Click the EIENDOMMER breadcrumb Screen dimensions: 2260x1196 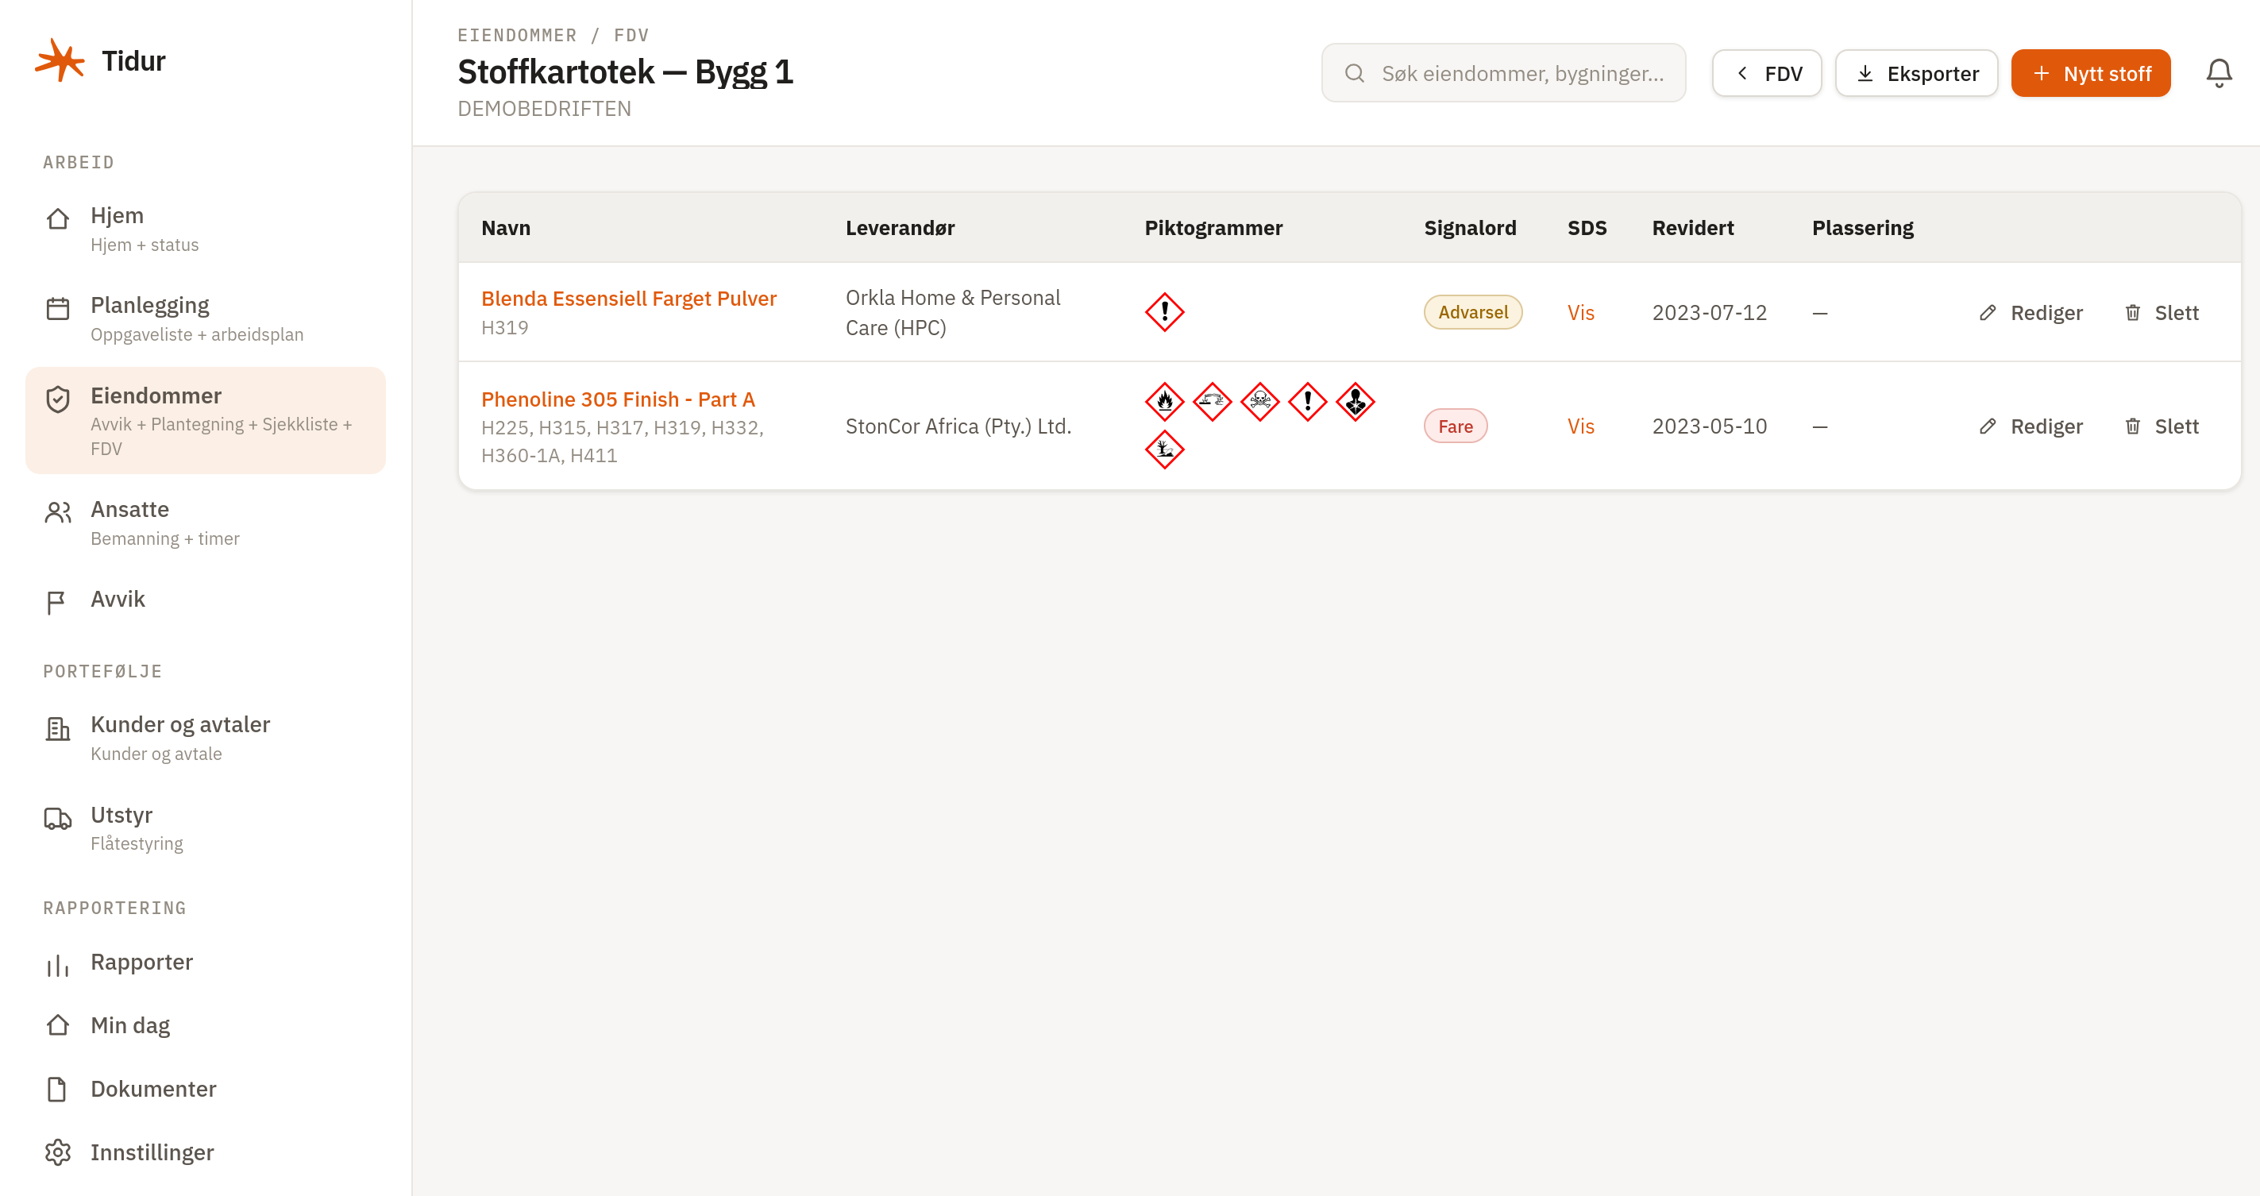click(x=517, y=35)
